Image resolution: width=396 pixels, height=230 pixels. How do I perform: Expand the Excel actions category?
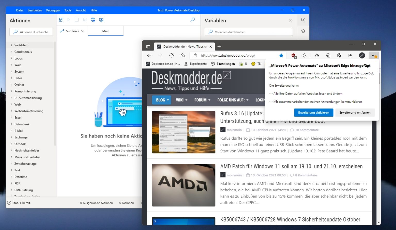pos(18,117)
